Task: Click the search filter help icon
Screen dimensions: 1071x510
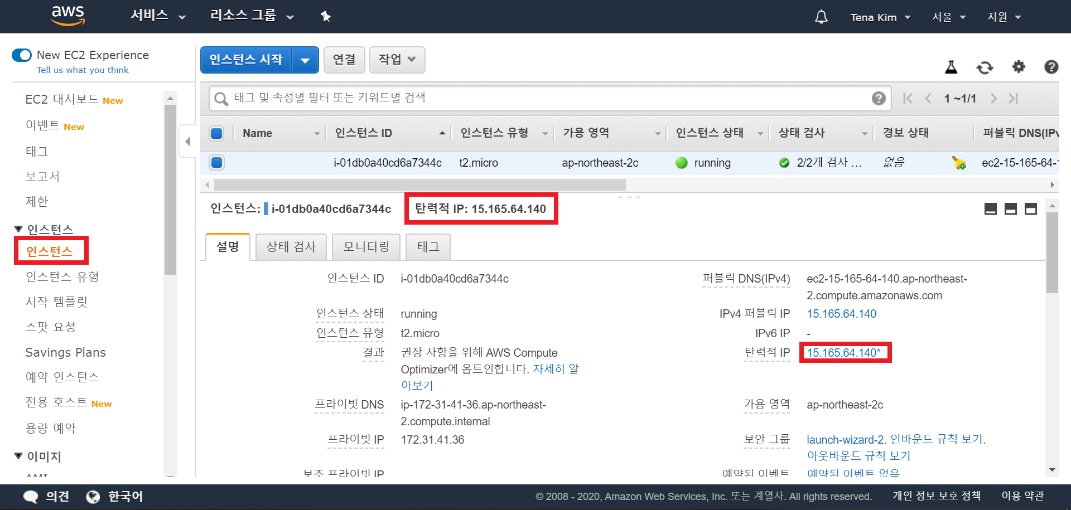Action: click(879, 99)
